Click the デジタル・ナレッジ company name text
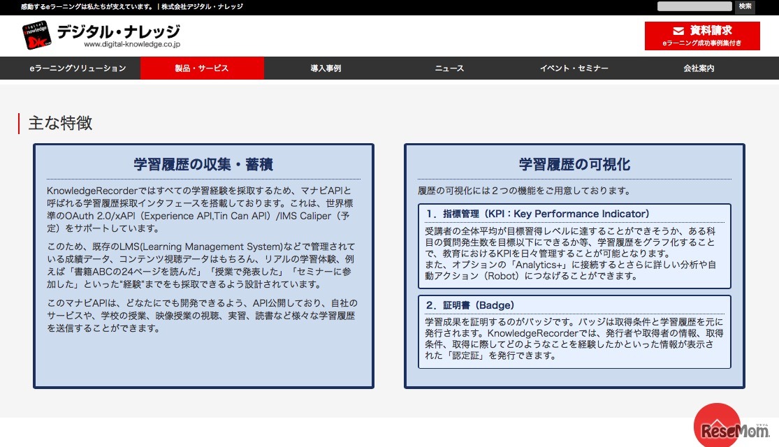779x447 pixels. point(118,31)
